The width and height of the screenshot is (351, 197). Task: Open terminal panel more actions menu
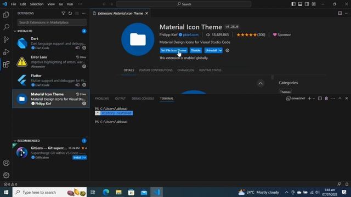coord(333,99)
